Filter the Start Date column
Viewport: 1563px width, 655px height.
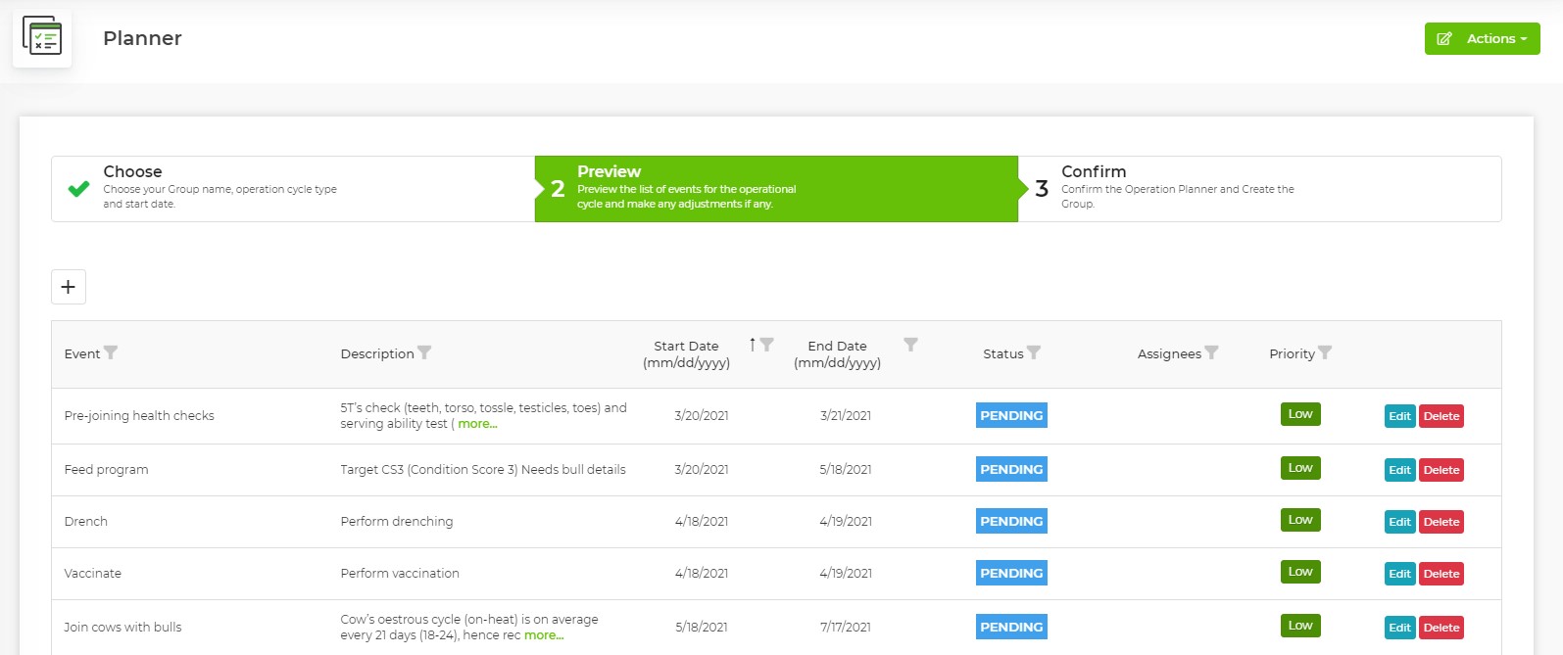(x=767, y=345)
